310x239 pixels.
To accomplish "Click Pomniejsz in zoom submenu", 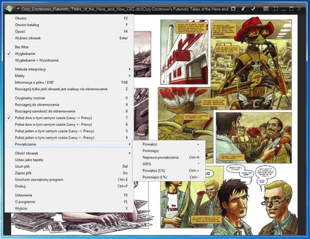I will click(169, 151).
